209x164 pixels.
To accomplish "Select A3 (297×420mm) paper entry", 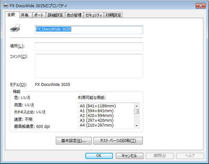I will (x=97, y=120).
